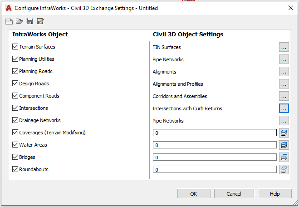Open TIN Surfaces settings ellipsis
The height and width of the screenshot is (207, 299).
284,47
